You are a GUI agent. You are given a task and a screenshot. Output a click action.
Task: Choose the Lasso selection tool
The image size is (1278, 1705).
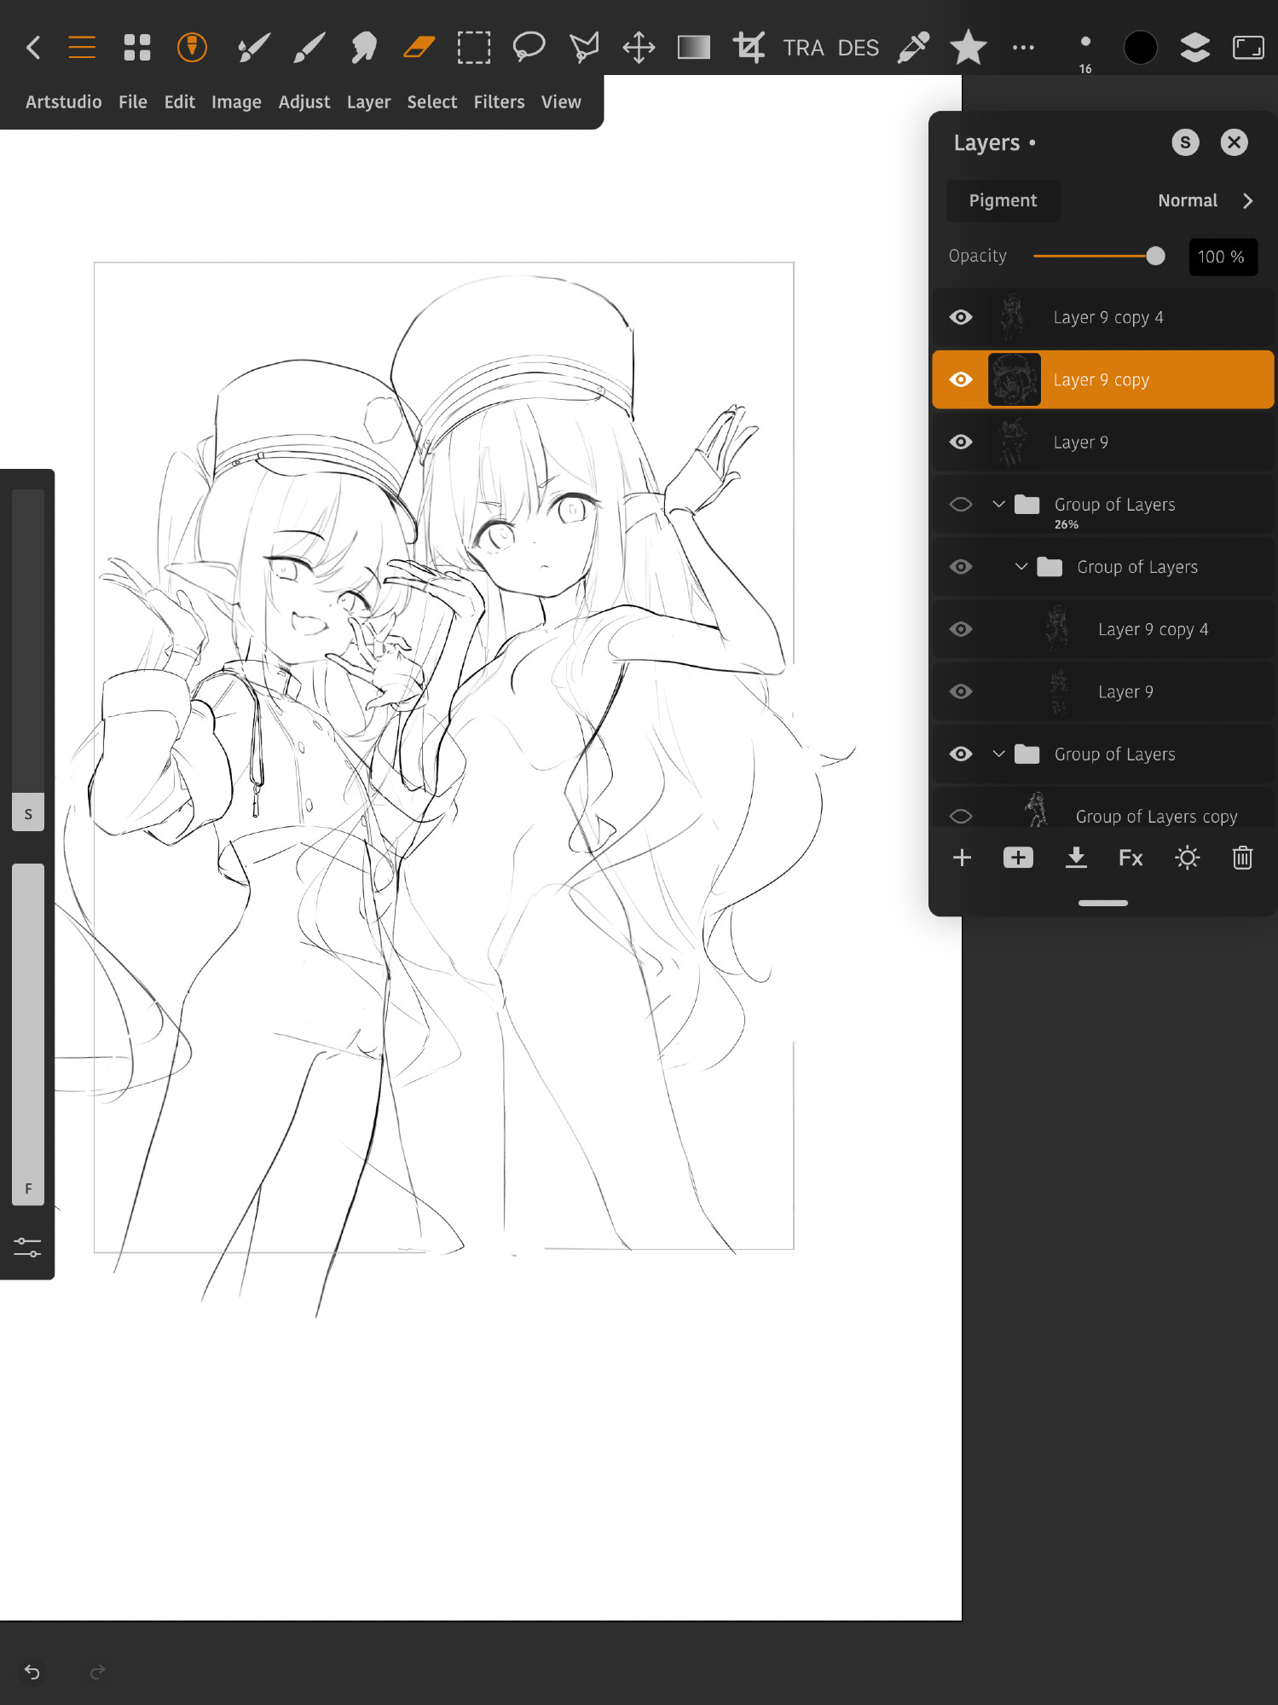click(529, 47)
